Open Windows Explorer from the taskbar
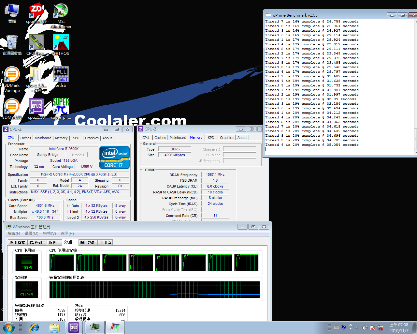 point(54,327)
